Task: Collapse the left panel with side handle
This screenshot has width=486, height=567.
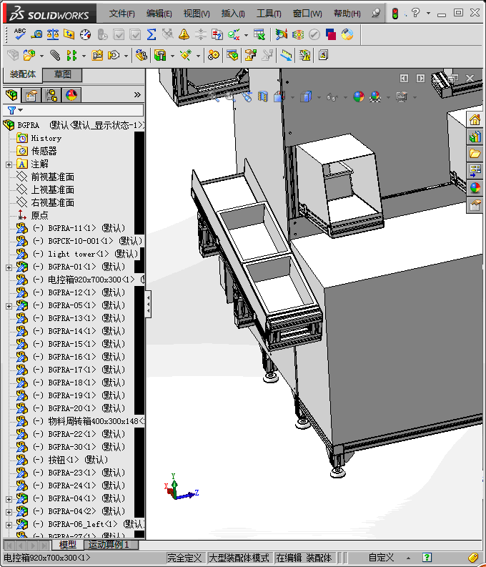Action: (148, 304)
